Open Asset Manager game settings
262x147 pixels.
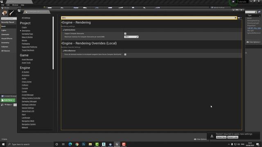[27, 60]
